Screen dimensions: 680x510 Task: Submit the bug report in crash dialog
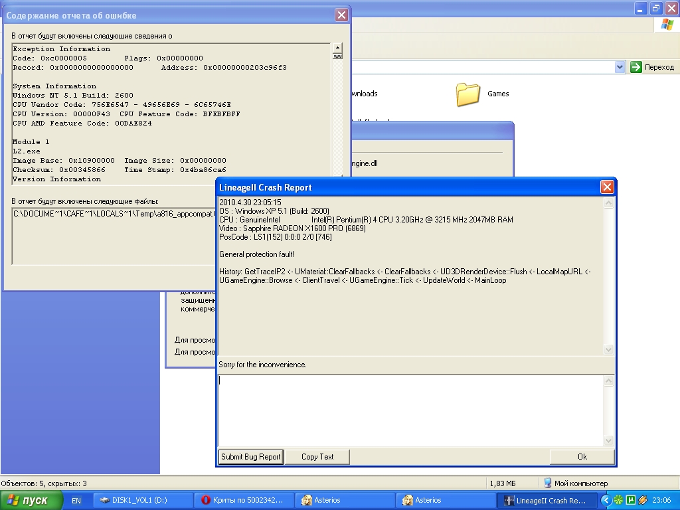click(x=250, y=457)
